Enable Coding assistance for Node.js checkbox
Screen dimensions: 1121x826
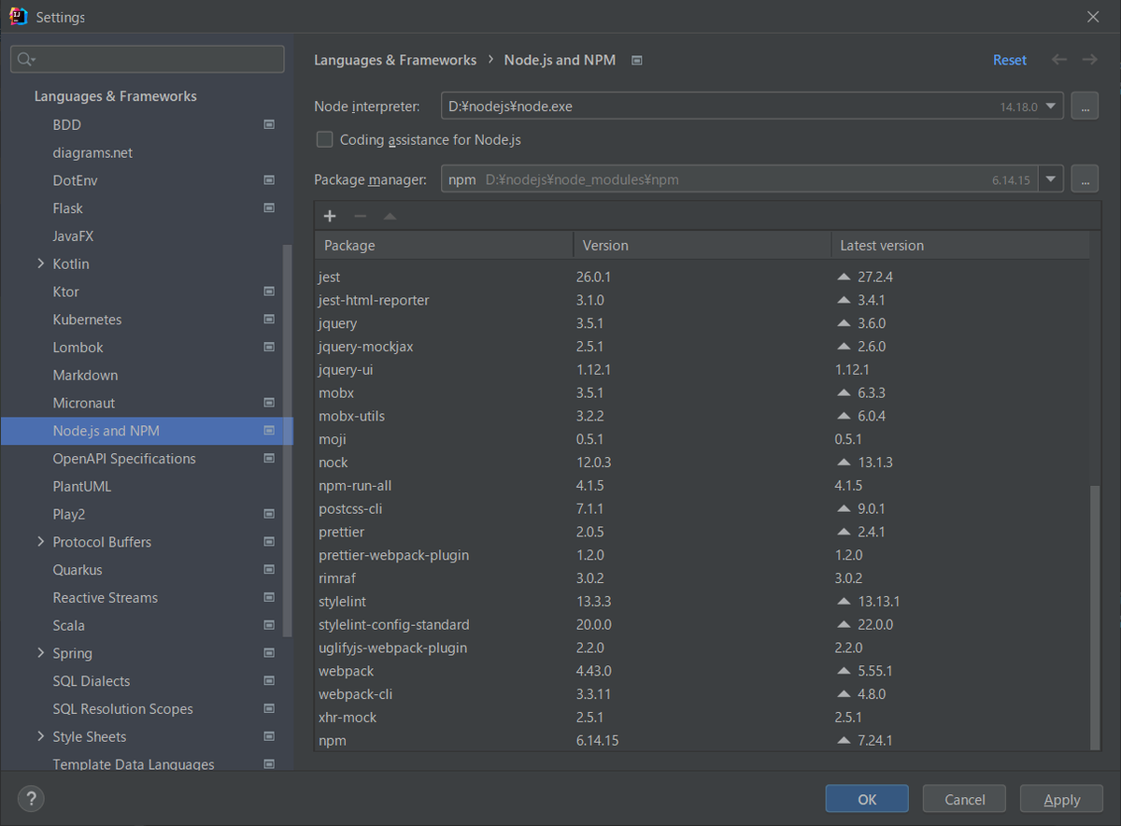pyautogui.click(x=325, y=139)
